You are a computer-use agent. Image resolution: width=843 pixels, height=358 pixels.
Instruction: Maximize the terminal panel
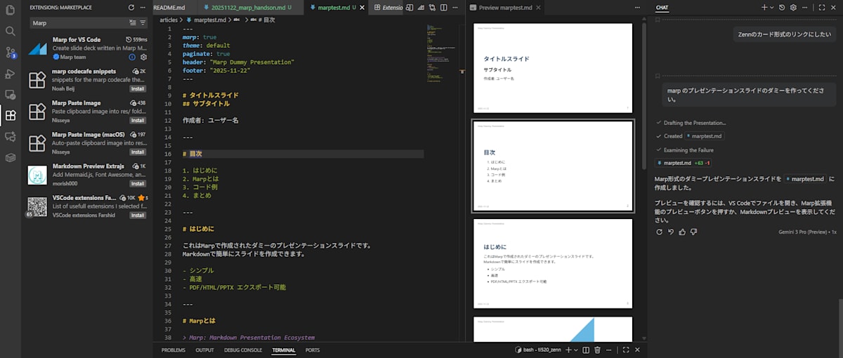click(626, 350)
